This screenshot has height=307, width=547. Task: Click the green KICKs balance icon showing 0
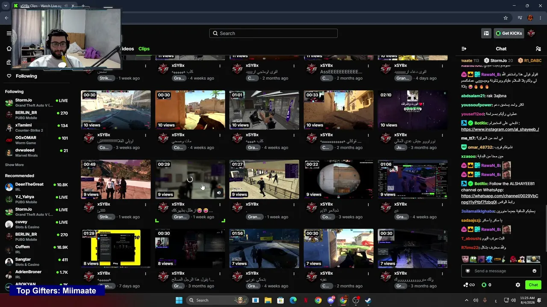(486, 285)
